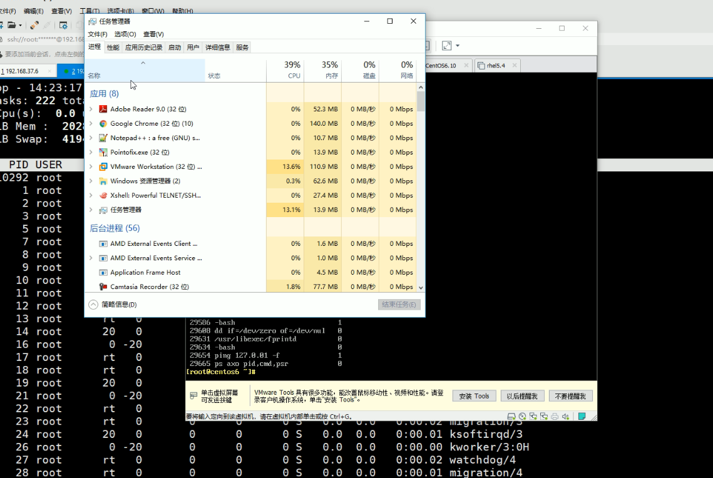Open the 选项(O) menu in Task Manager
Viewport: 713px width, 478px height.
pos(125,34)
